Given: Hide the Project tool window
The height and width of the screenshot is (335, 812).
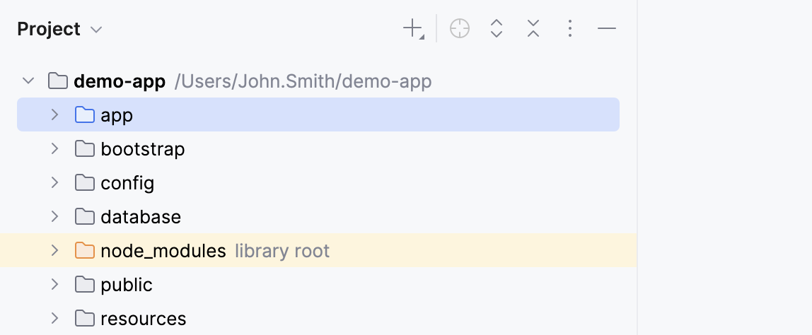Looking at the screenshot, I should 607,29.
